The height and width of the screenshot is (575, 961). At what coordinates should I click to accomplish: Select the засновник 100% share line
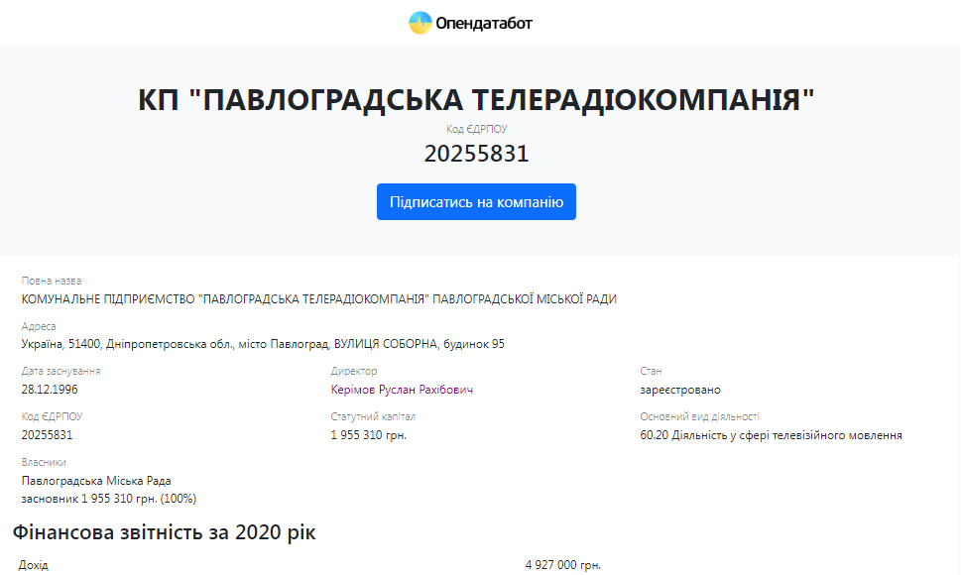tap(109, 498)
